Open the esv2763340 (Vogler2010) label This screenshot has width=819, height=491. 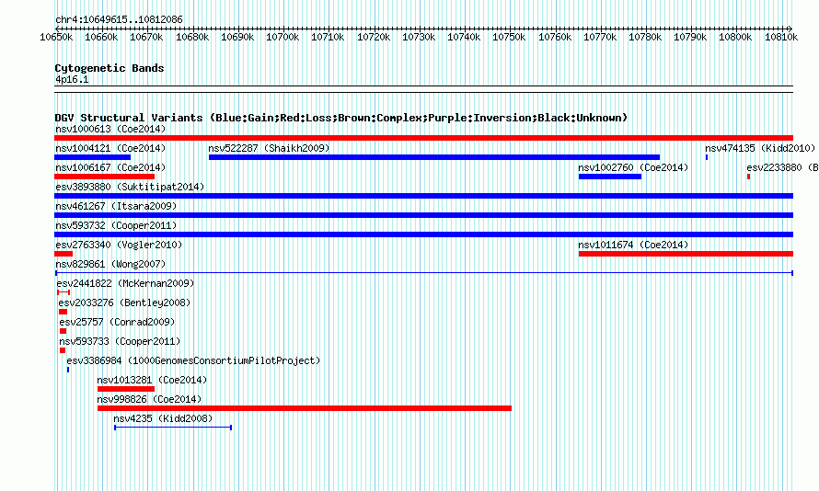coord(119,245)
